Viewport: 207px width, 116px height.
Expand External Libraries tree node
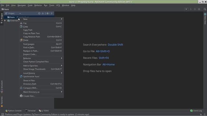pos(5,21)
